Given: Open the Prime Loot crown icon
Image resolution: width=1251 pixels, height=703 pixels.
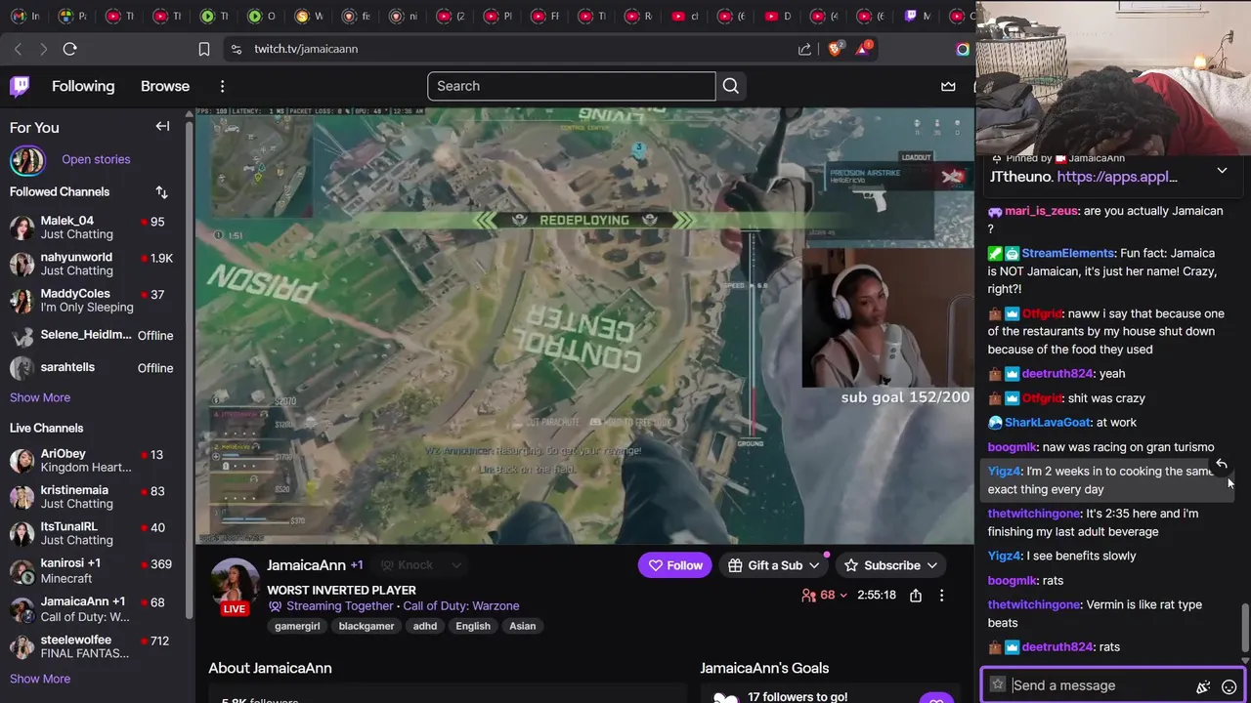Looking at the screenshot, I should pyautogui.click(x=948, y=86).
